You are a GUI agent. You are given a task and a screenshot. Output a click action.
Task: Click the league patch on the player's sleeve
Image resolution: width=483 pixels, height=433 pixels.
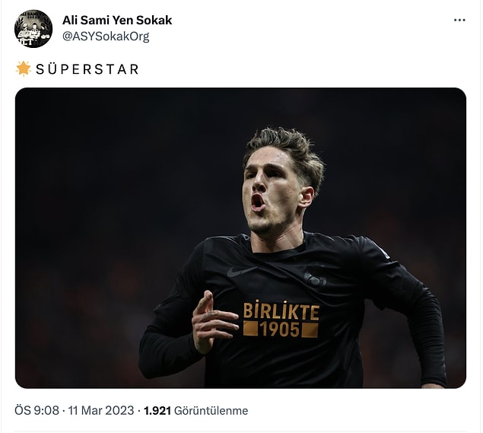pyautogui.click(x=385, y=253)
